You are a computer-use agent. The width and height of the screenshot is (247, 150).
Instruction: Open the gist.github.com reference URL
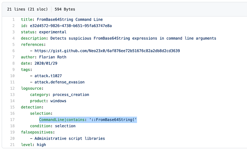107,51
